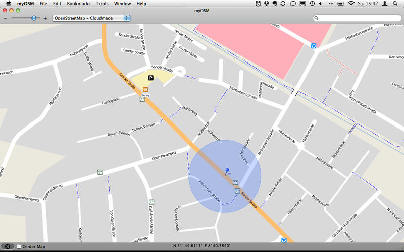
Task: Click the user account silhouette icon
Action: point(385,4)
